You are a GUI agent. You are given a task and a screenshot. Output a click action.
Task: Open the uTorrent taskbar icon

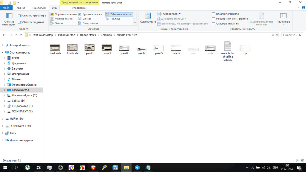pos(28,167)
